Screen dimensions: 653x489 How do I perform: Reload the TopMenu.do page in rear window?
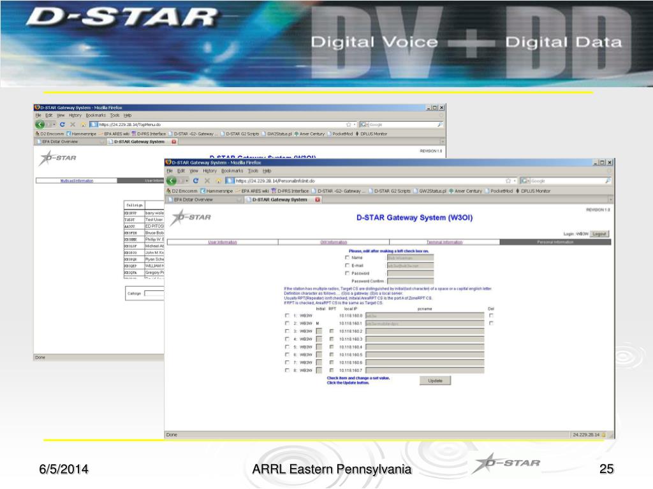pyautogui.click(x=62, y=124)
